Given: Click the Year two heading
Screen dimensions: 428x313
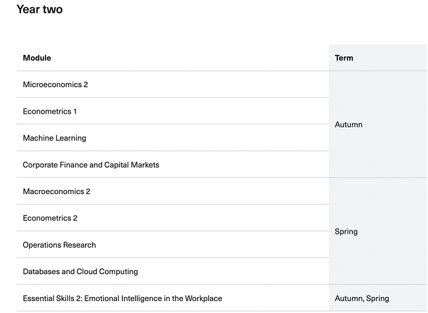Looking at the screenshot, I should coord(40,9).
